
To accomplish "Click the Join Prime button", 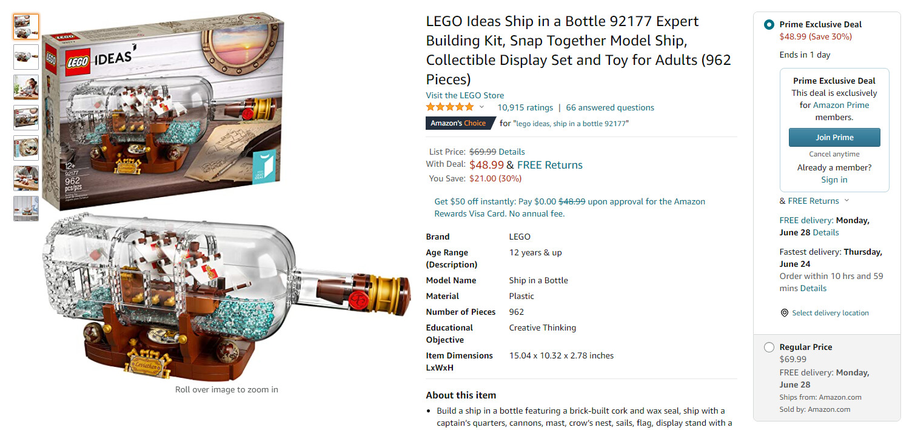I will (834, 138).
